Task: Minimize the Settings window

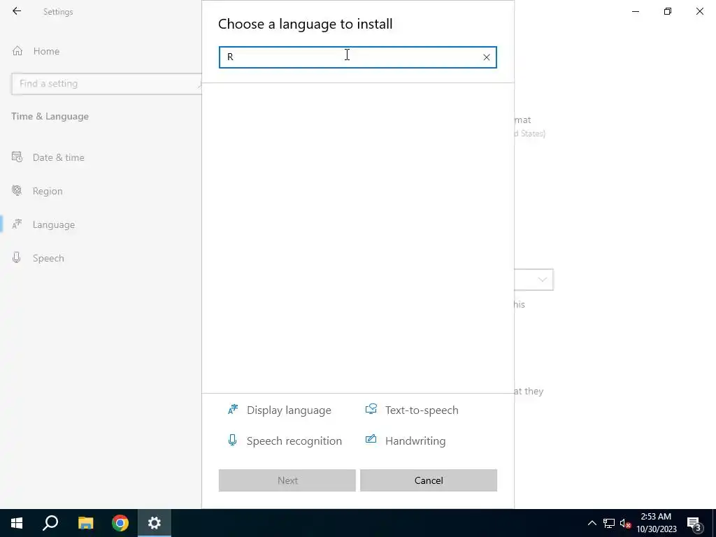Action: [x=635, y=11]
